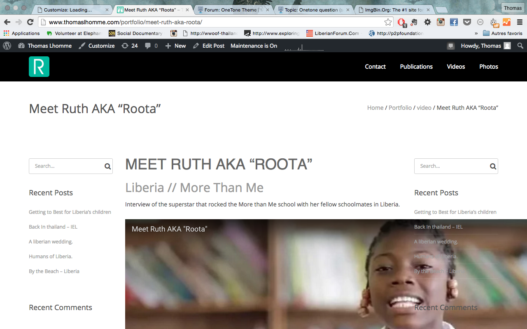Open the Autres favoris bookmarks folder
The height and width of the screenshot is (329, 527).
[x=503, y=33]
